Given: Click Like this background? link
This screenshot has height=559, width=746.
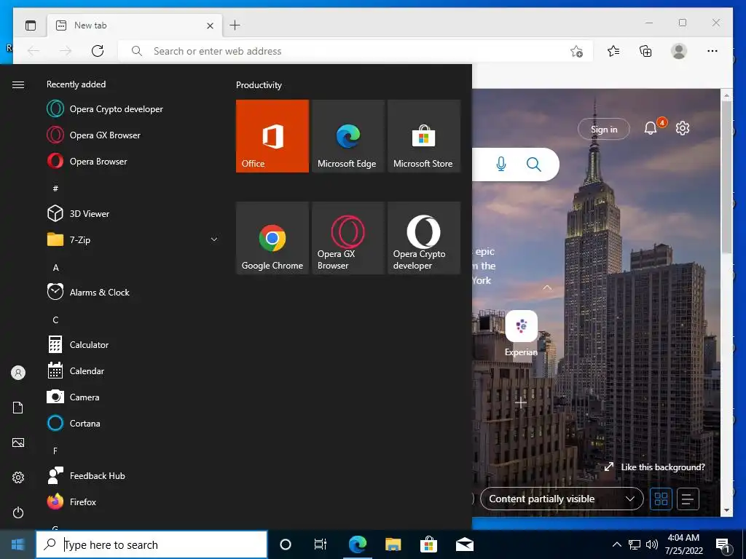Looking at the screenshot, I should tap(655, 467).
